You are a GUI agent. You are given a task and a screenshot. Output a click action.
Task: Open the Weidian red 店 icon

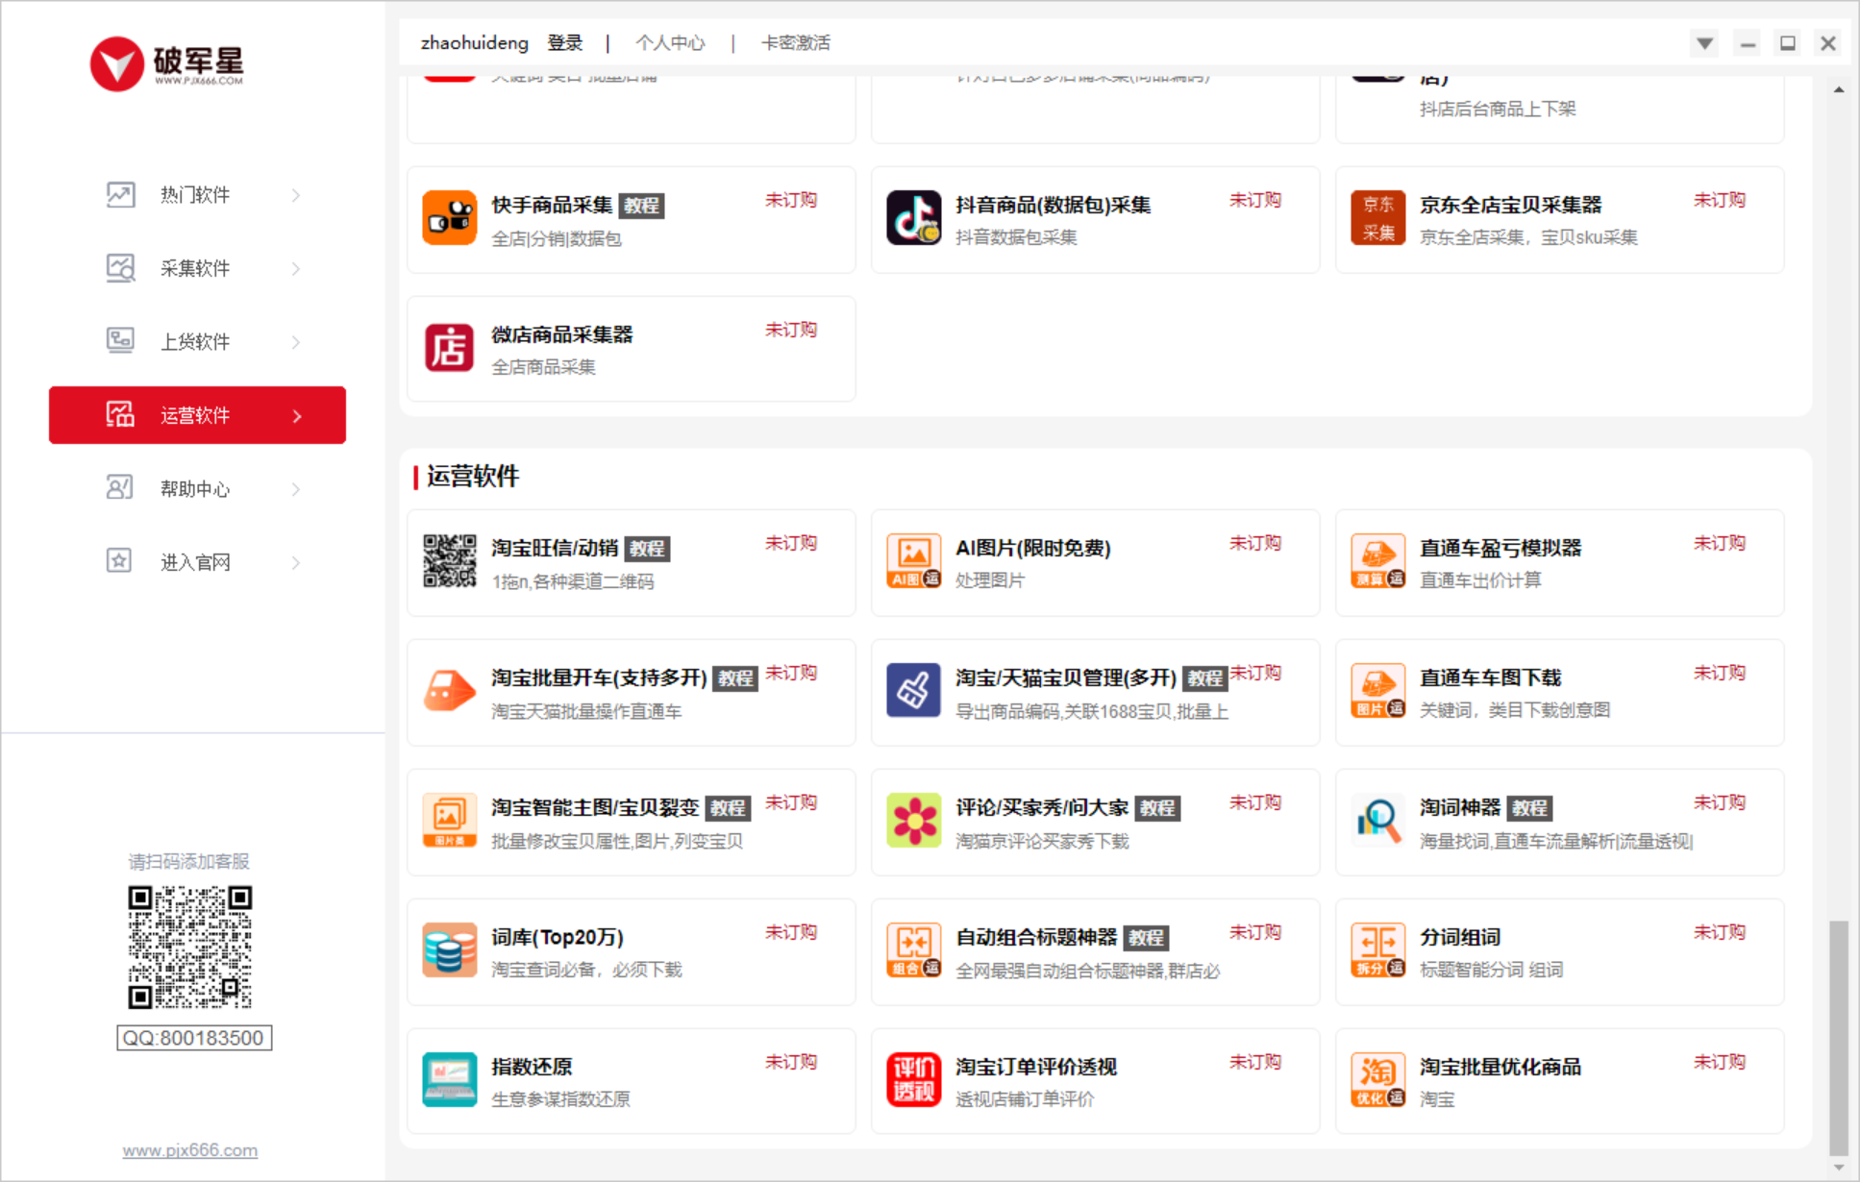click(449, 348)
